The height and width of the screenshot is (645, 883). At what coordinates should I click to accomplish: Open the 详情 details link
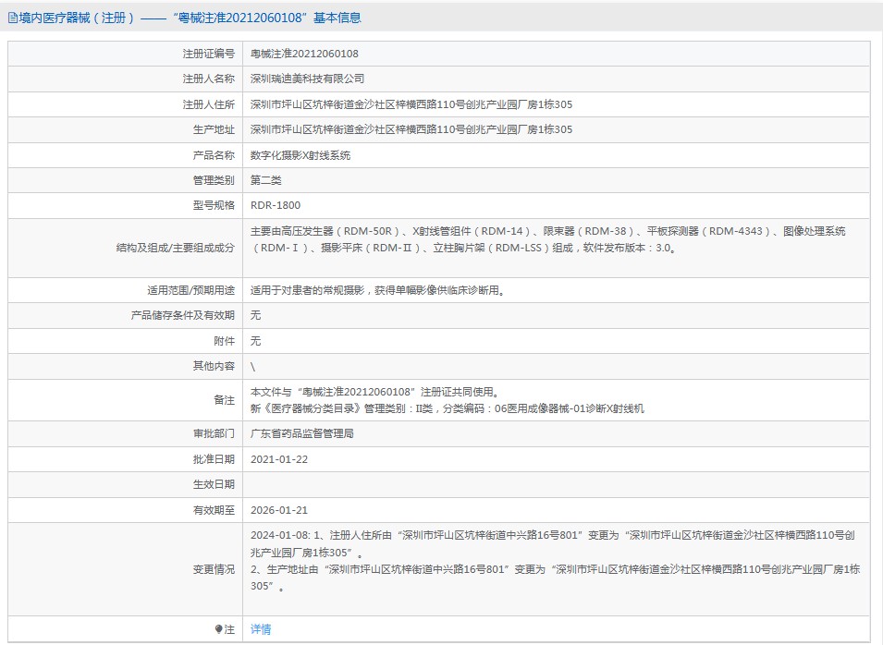(261, 629)
